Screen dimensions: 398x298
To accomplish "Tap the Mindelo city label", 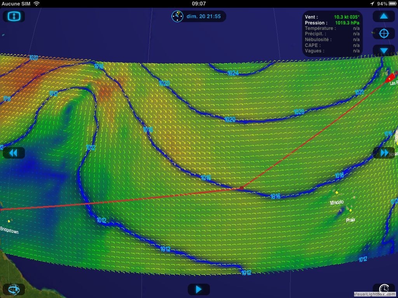I will [x=337, y=202].
